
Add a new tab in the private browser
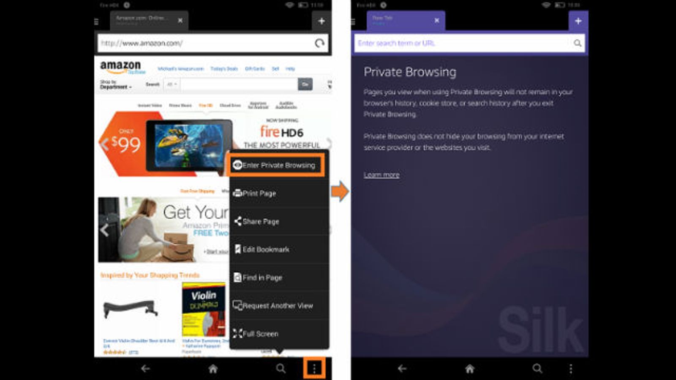click(578, 21)
